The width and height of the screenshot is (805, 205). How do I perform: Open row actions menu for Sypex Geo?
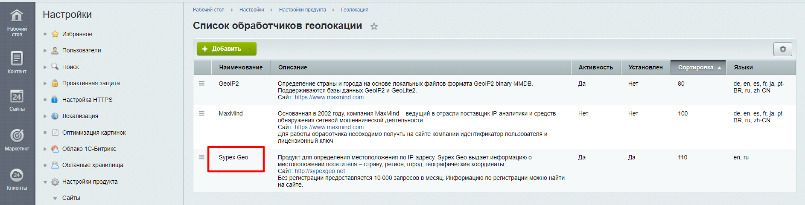pyautogui.click(x=201, y=157)
